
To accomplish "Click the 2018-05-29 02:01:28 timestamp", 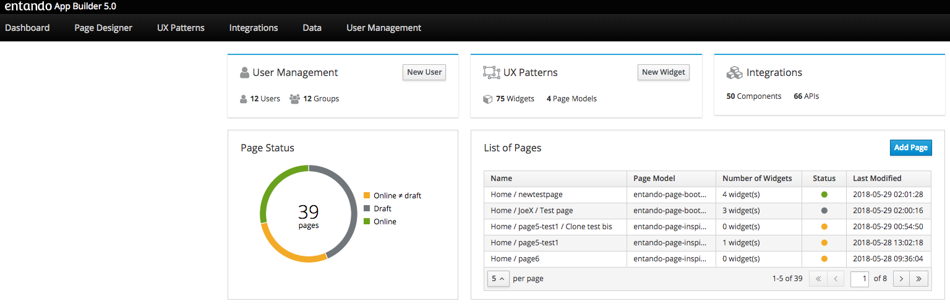I will 888,195.
